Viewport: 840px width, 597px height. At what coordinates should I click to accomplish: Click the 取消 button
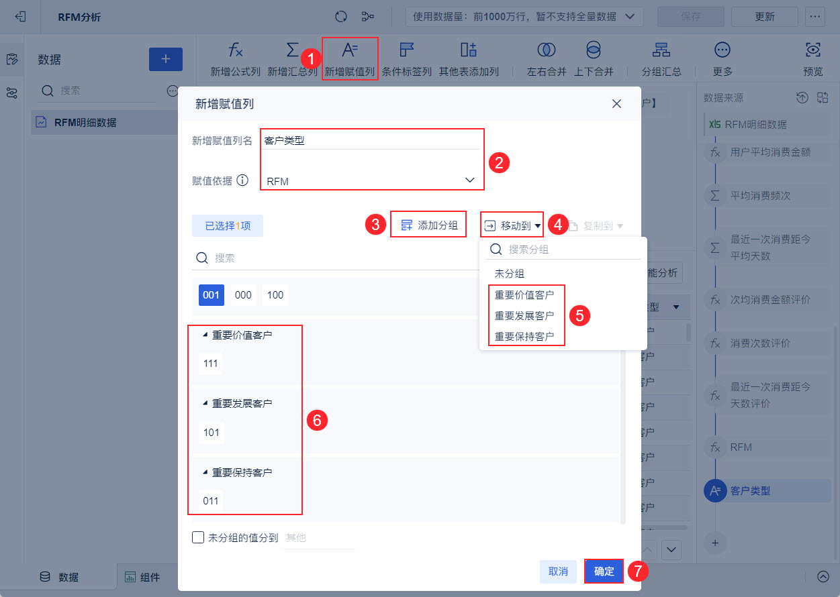[x=558, y=572]
